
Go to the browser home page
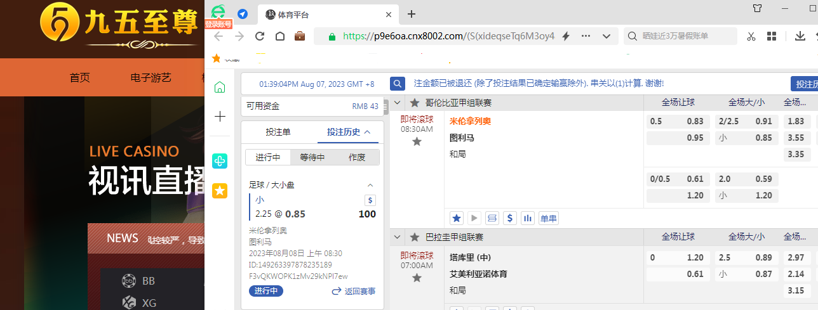[279, 36]
